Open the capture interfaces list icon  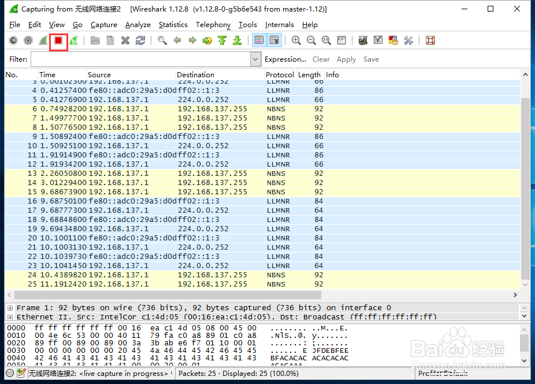click(x=13, y=40)
